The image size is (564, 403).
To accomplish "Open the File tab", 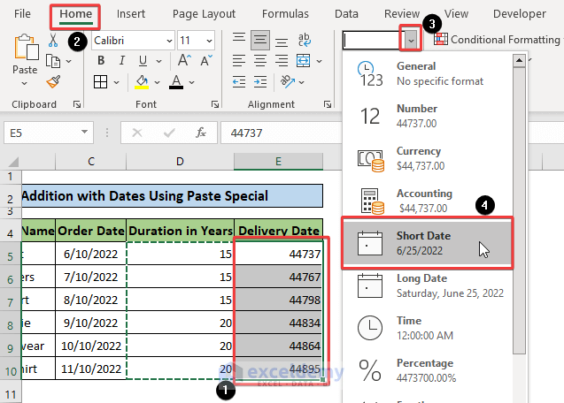I will coord(22,14).
